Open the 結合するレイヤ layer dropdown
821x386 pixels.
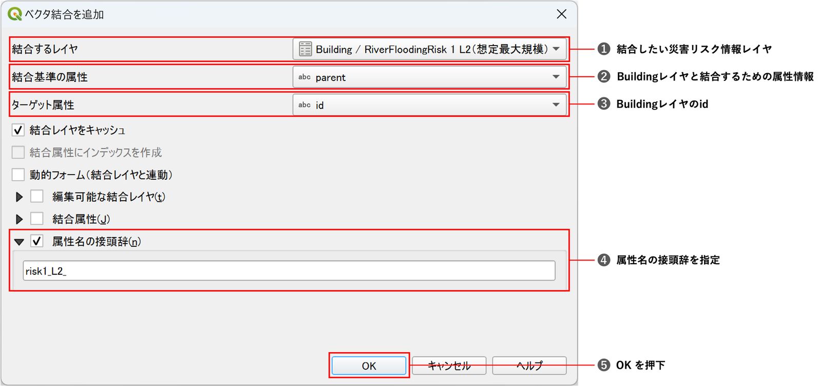429,49
